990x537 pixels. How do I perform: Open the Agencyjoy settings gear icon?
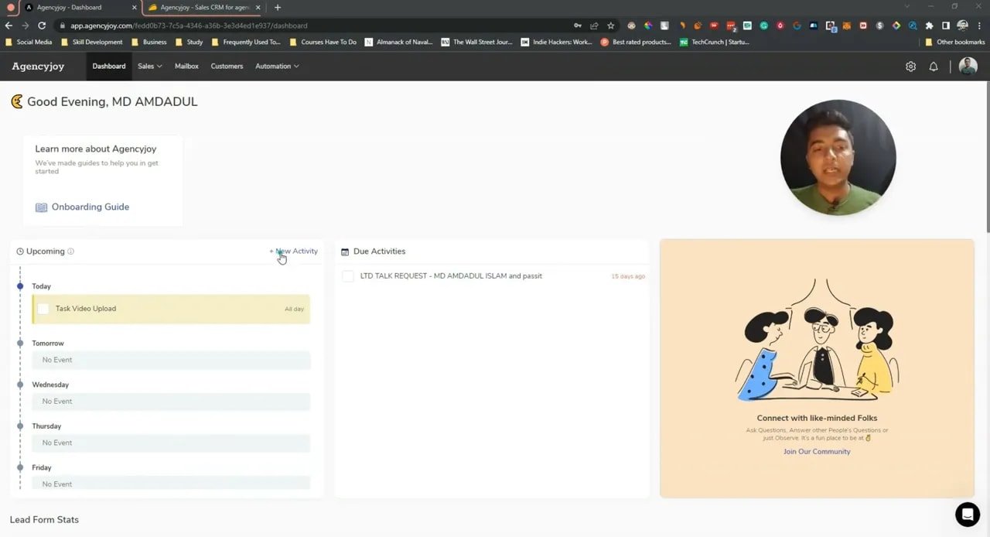click(x=910, y=67)
